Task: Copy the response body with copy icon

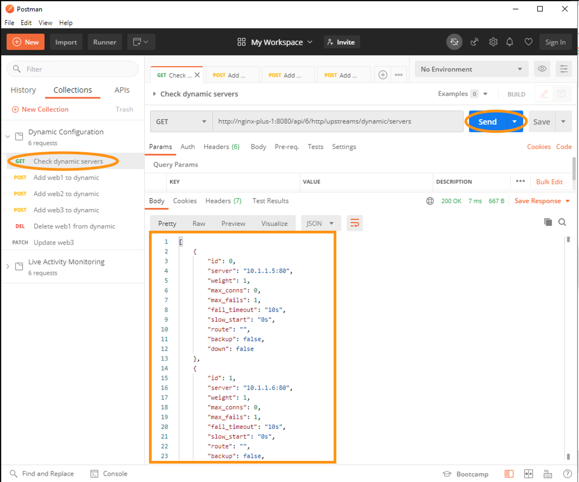Action: 548,222
